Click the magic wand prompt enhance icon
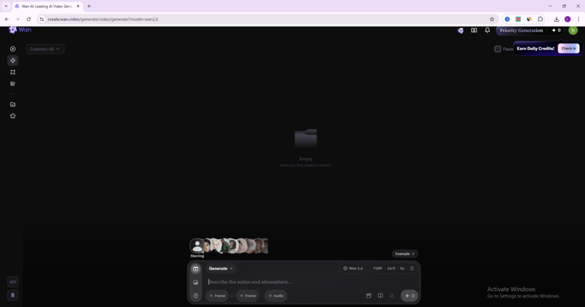The height and width of the screenshot is (307, 585). 392,296
